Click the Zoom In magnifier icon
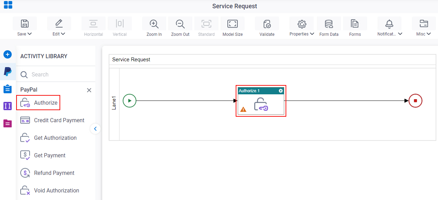The image size is (438, 200). point(154,23)
